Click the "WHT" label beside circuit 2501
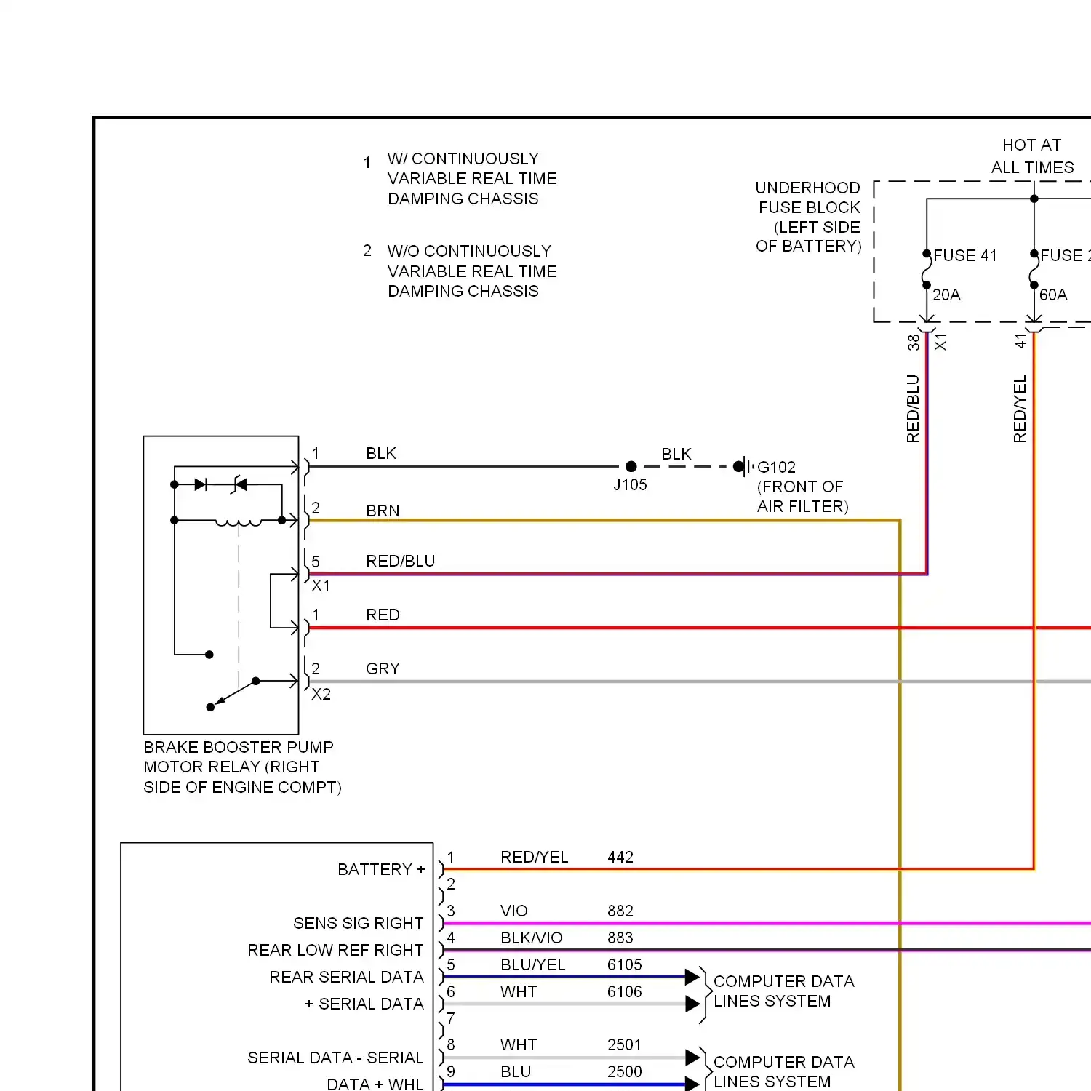1091x1091 pixels. [519, 1044]
